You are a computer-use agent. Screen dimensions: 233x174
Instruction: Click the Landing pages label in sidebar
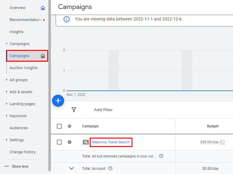pyautogui.click(x=22, y=104)
